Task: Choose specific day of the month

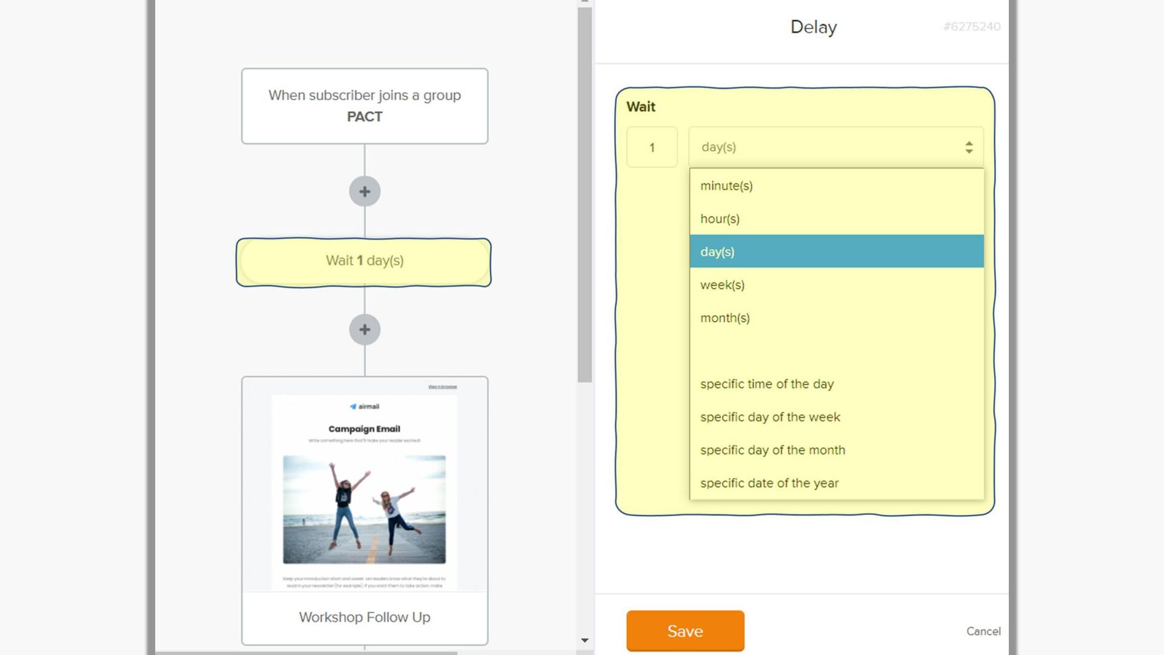Action: pyautogui.click(x=772, y=450)
